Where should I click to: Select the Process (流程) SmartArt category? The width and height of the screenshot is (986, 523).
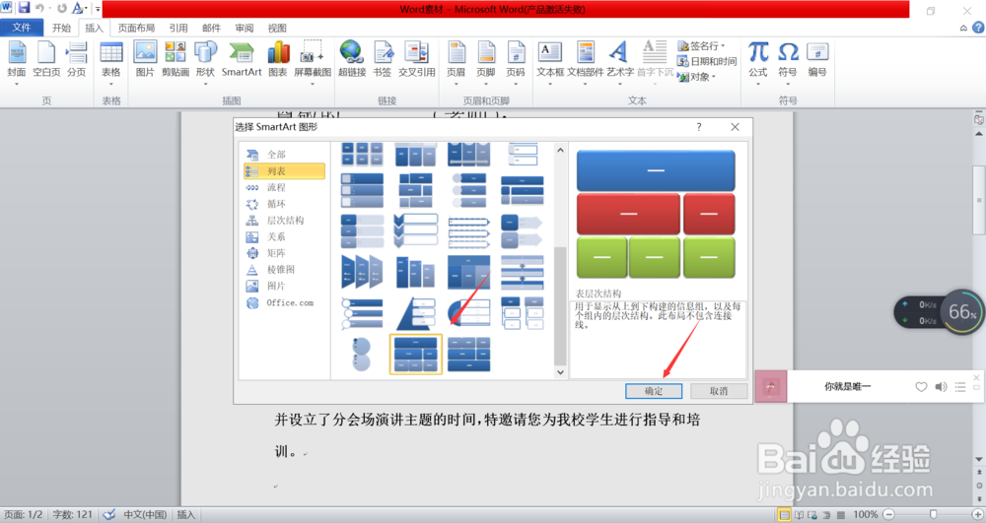tap(284, 187)
